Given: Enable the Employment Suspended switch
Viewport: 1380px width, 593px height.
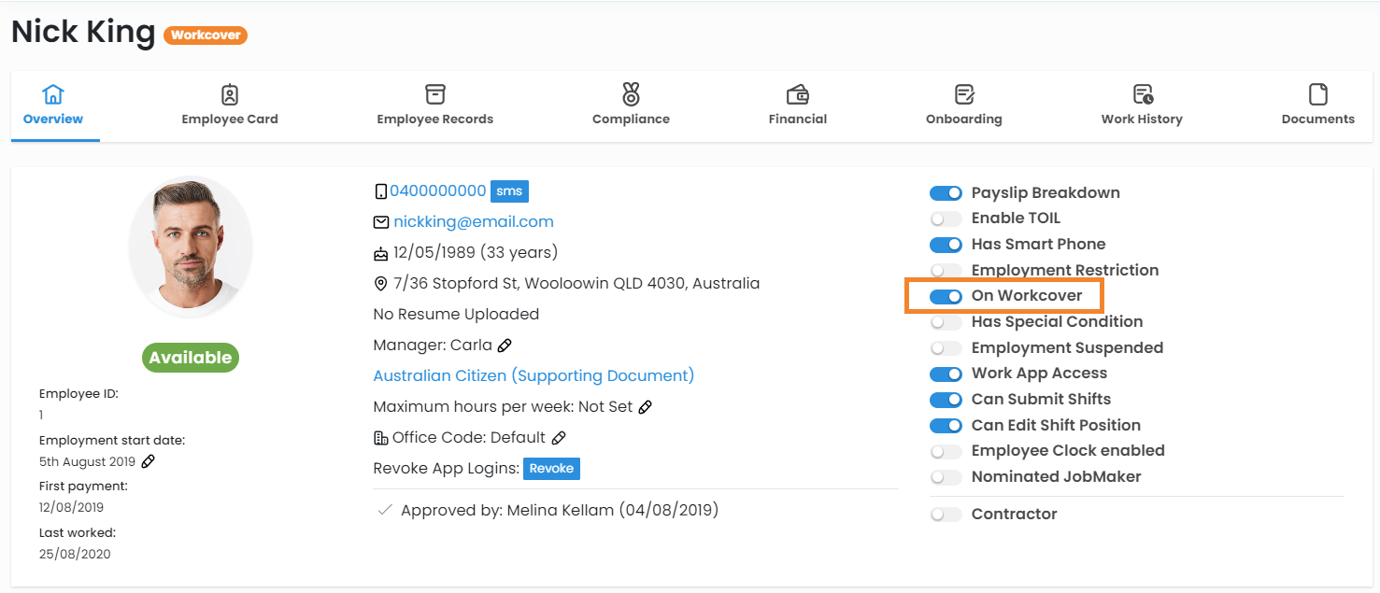Looking at the screenshot, I should pos(946,348).
